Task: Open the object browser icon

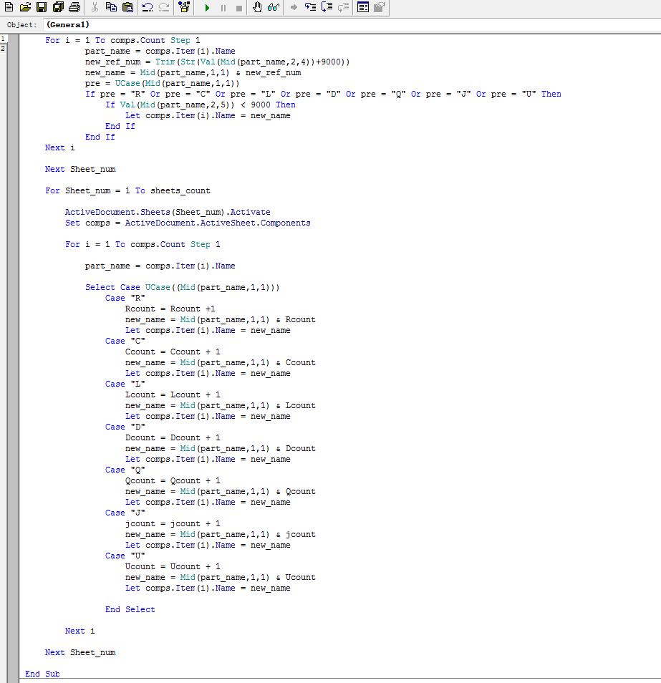Action: coord(184,8)
